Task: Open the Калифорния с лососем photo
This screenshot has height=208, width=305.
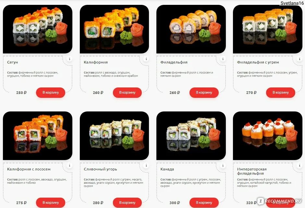Action: 38,136
